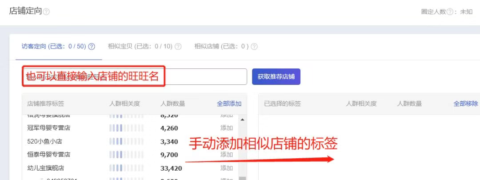Switch to the 相似店铺 tab
The height and width of the screenshot is (180, 480).
point(221,46)
